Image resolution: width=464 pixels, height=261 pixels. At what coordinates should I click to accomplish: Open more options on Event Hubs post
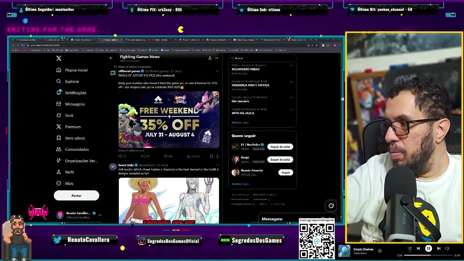pos(217,165)
